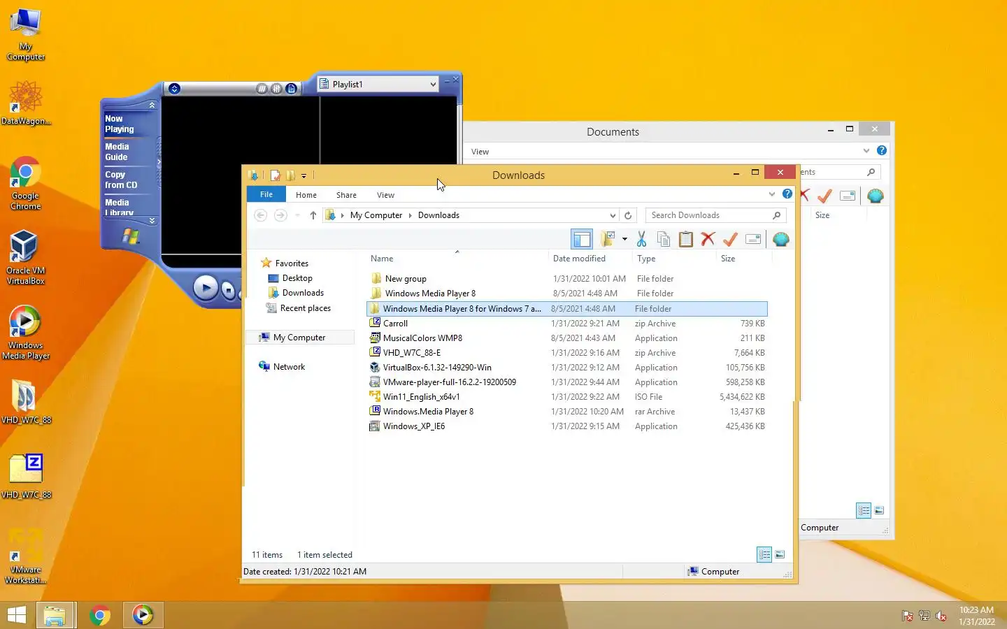Switch to details view button in Downloads status bar
This screenshot has height=629, width=1007.
(x=764, y=555)
